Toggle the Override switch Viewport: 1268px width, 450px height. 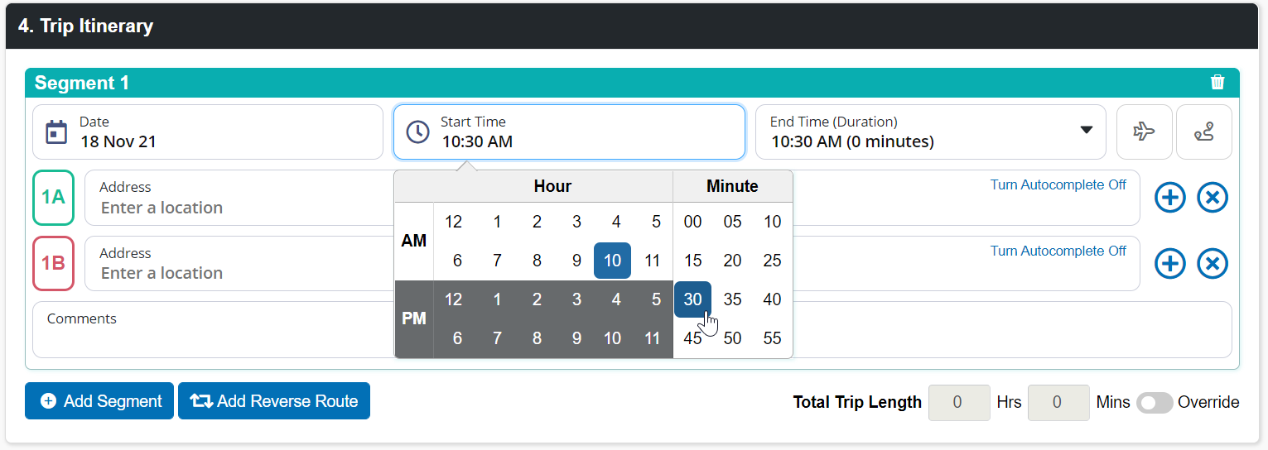click(x=1154, y=402)
